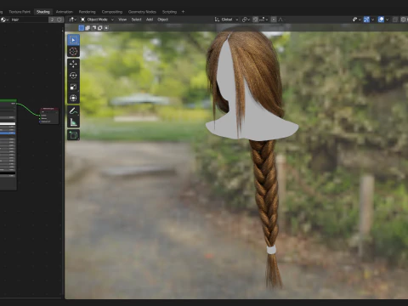408x306 pixels.
Task: Open the Scripting workspace tab
Action: coord(169,12)
